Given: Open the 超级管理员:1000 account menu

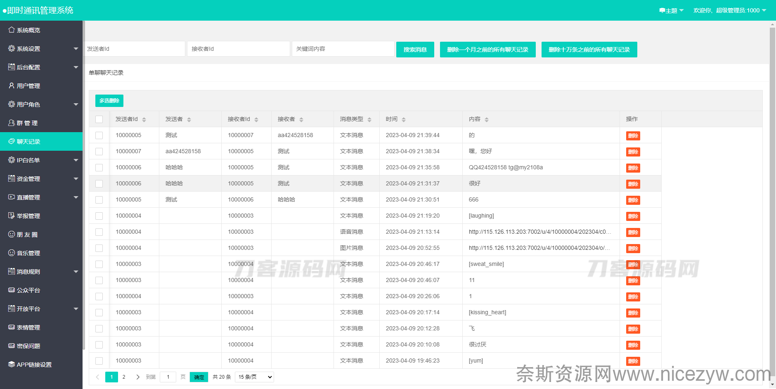Looking at the screenshot, I should click(729, 10).
